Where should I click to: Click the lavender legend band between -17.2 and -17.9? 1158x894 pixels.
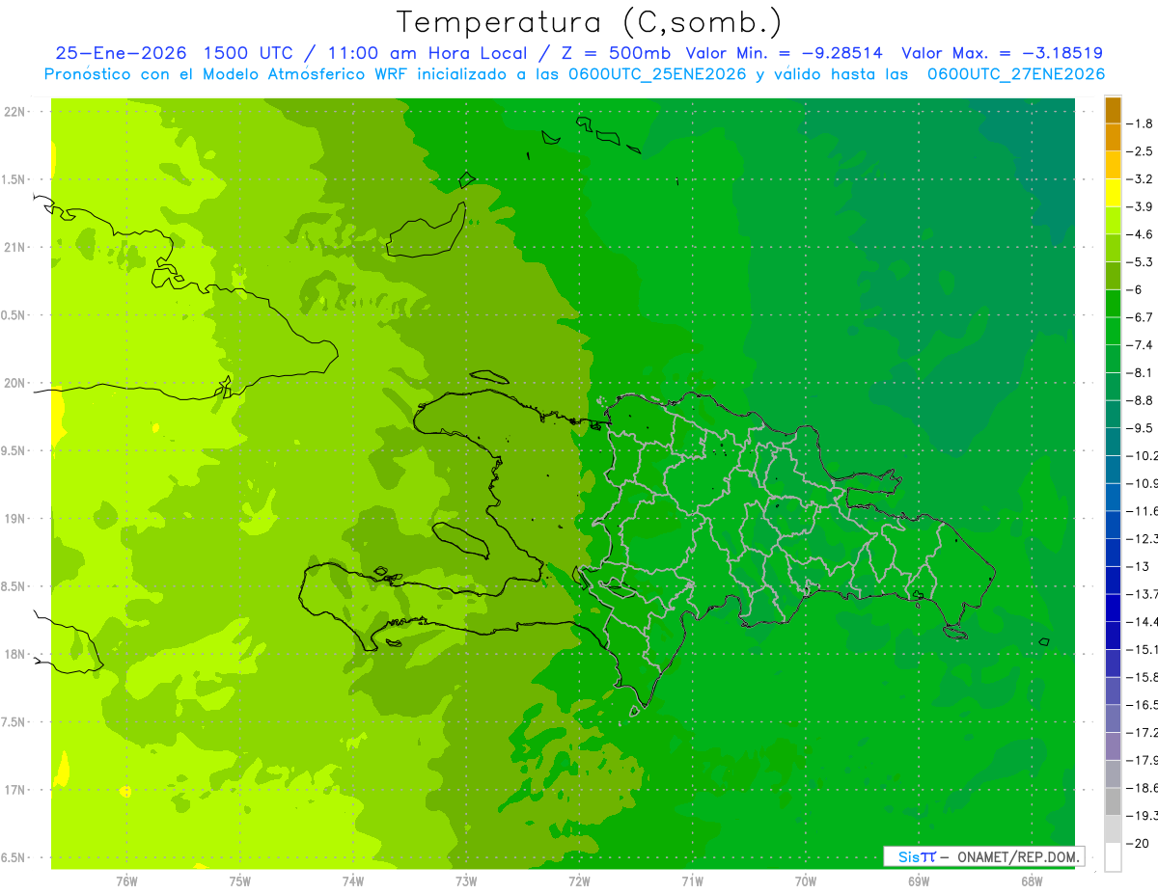(x=1113, y=746)
